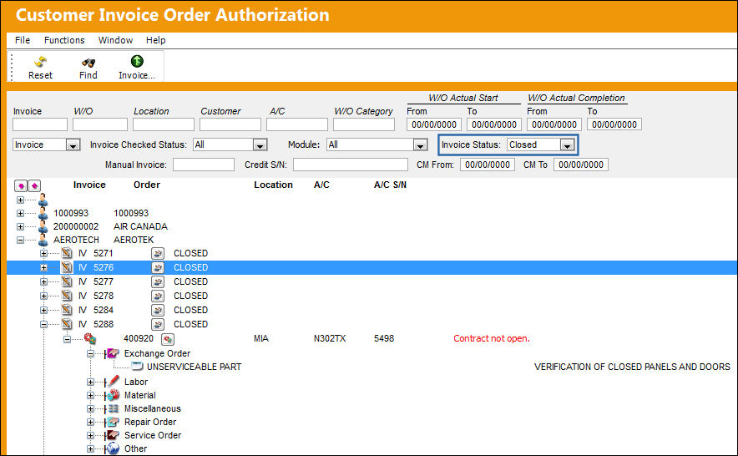Expand the IV 5271 invoice node
Viewport: 738px width, 456px height.
(43, 253)
